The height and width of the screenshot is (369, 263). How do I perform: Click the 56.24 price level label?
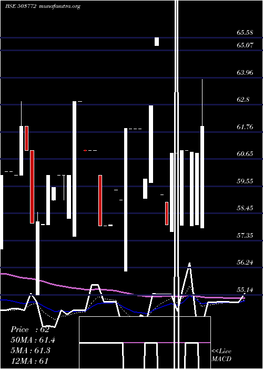click(245, 263)
